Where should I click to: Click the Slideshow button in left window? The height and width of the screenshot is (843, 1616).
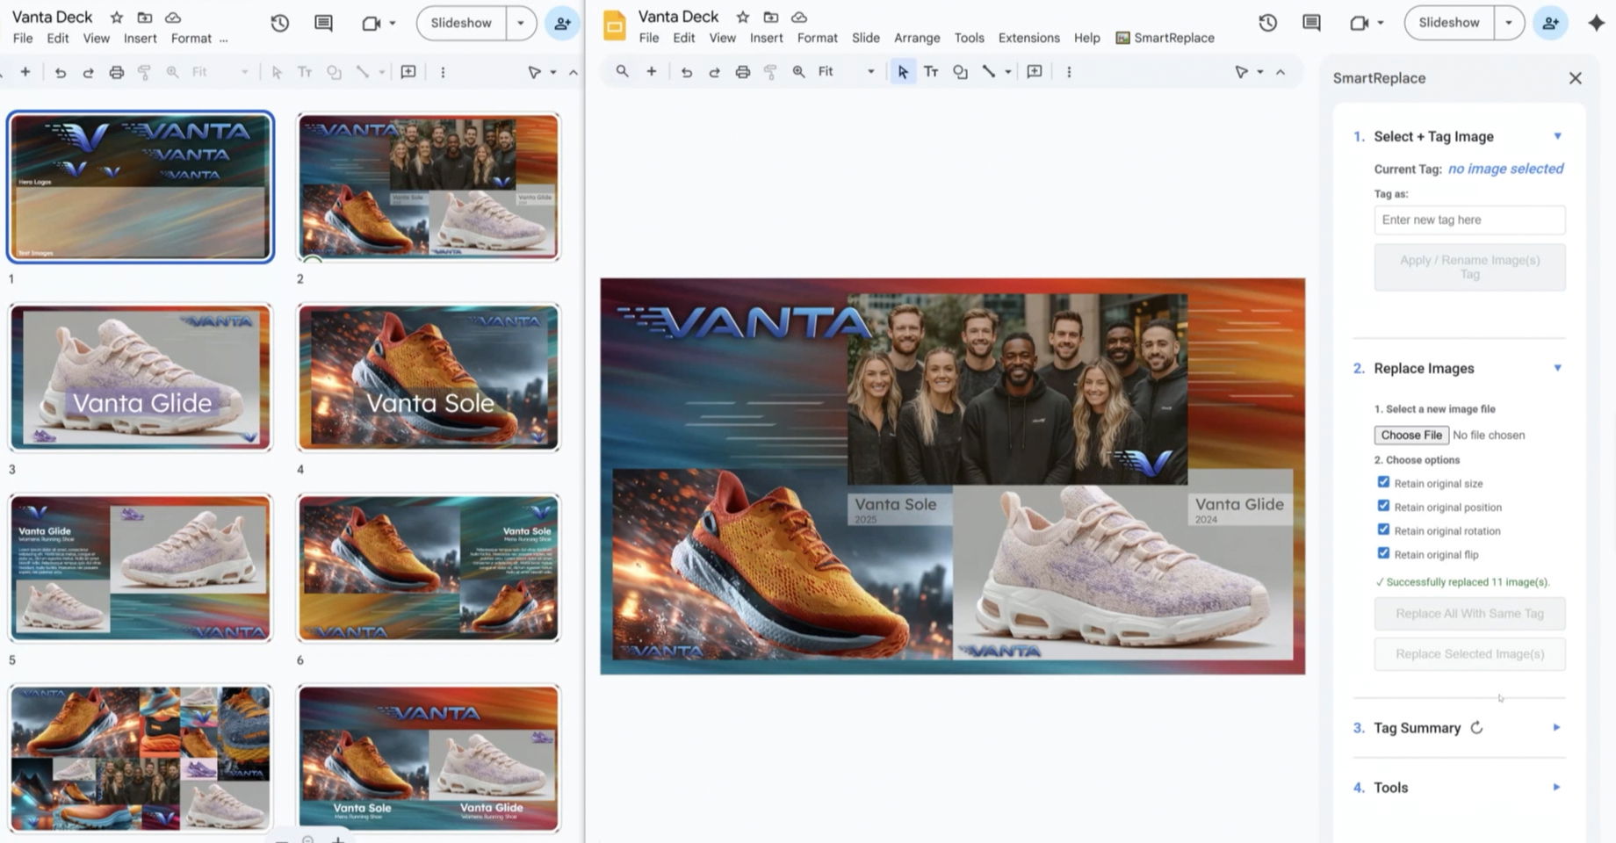point(461,23)
